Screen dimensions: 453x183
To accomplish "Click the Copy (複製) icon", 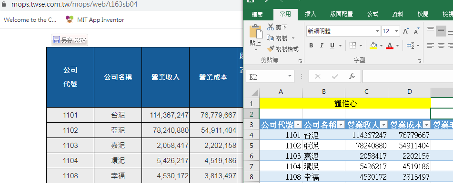I will pos(270,38).
